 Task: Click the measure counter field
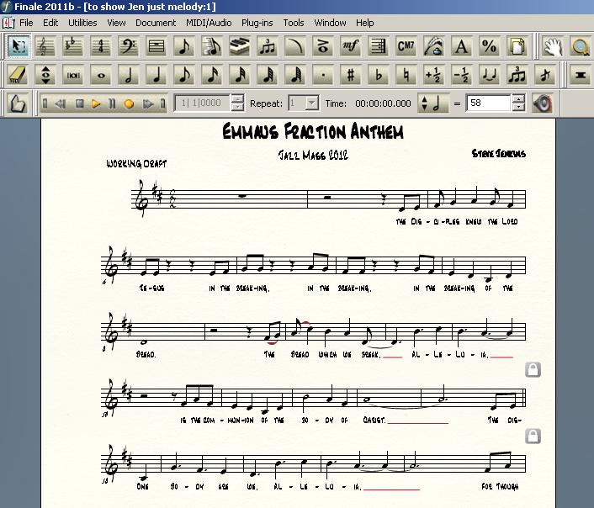click(x=202, y=103)
